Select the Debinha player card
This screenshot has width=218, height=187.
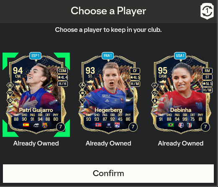[x=181, y=95]
